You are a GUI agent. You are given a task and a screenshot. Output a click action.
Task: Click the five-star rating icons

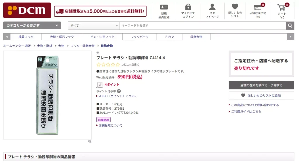click(x=108, y=65)
